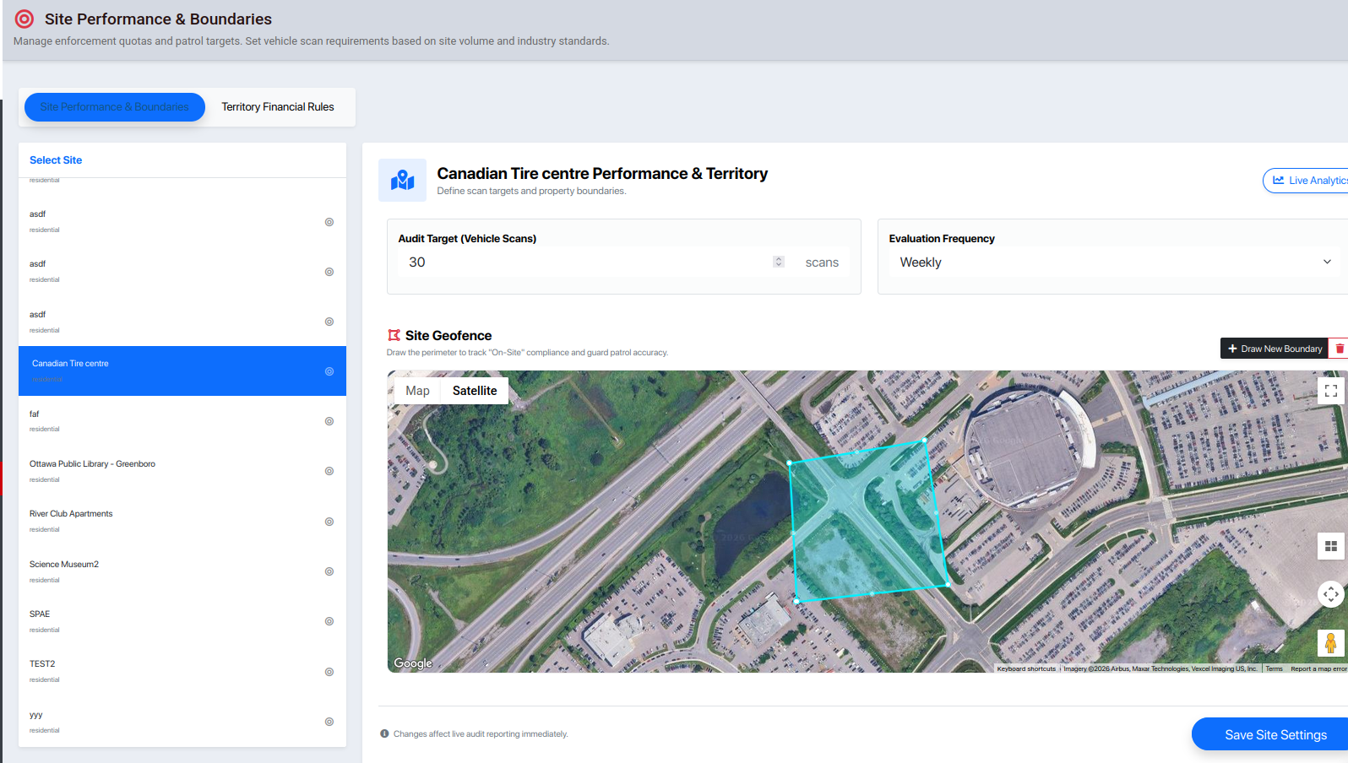Screen dimensions: 1348x763
Task: Click the Save Site Settings button
Action: click(1275, 735)
